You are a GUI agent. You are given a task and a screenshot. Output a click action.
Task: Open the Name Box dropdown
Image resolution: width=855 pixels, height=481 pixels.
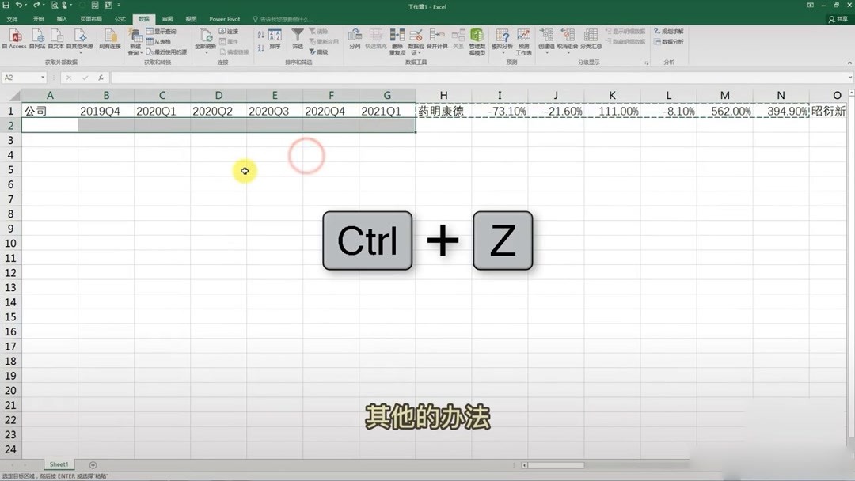(x=44, y=78)
